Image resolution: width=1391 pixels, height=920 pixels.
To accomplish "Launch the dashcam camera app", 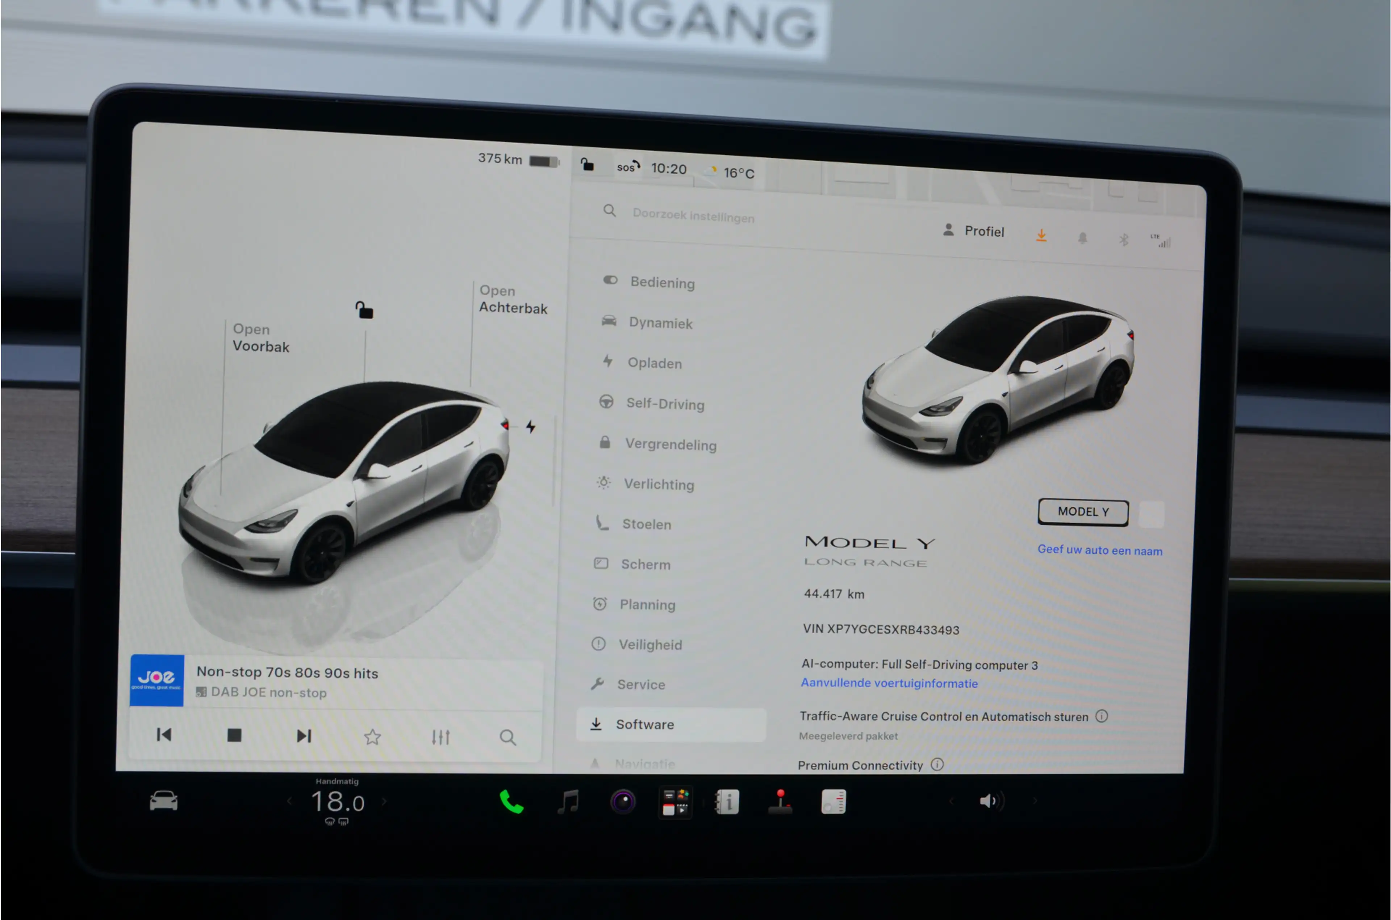I will click(x=623, y=802).
